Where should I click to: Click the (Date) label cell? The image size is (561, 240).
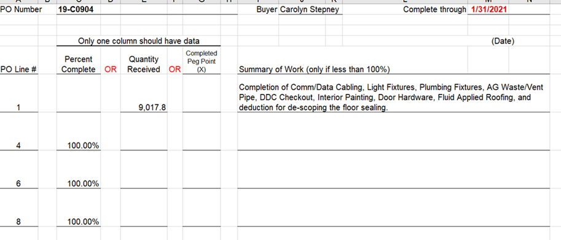pyautogui.click(x=503, y=41)
